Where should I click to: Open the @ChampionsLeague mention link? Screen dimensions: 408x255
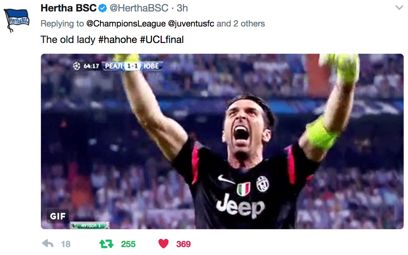coord(126,24)
